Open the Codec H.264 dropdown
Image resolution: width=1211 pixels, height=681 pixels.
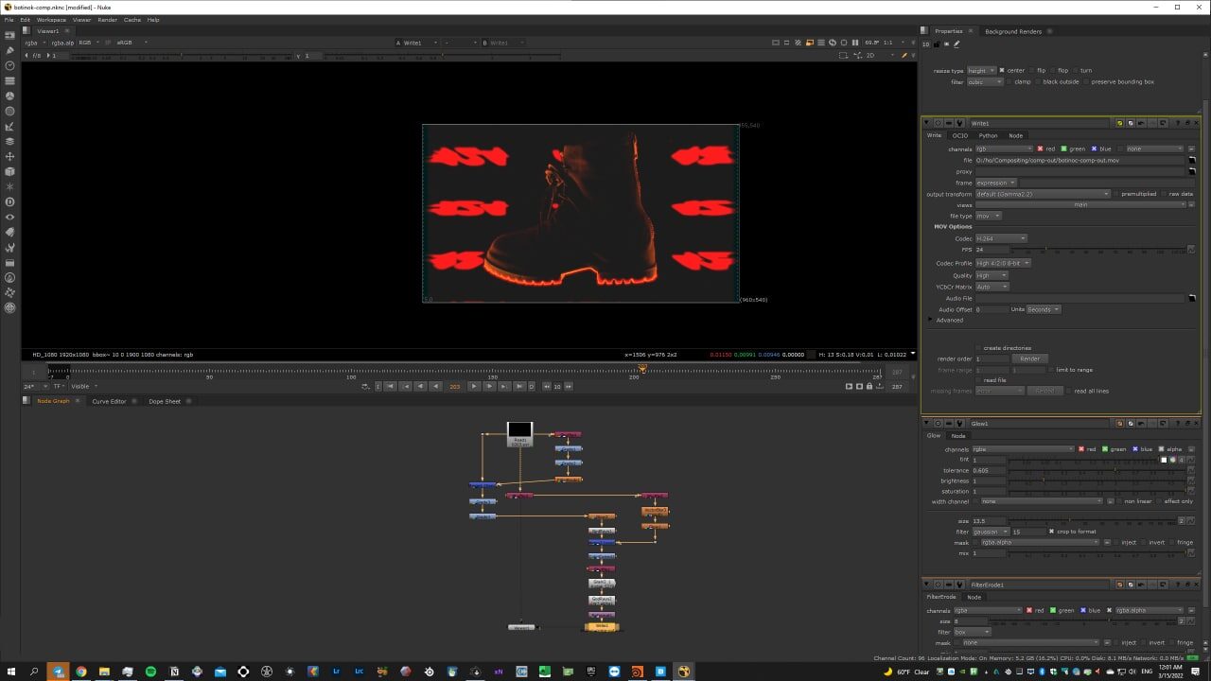coord(1001,238)
